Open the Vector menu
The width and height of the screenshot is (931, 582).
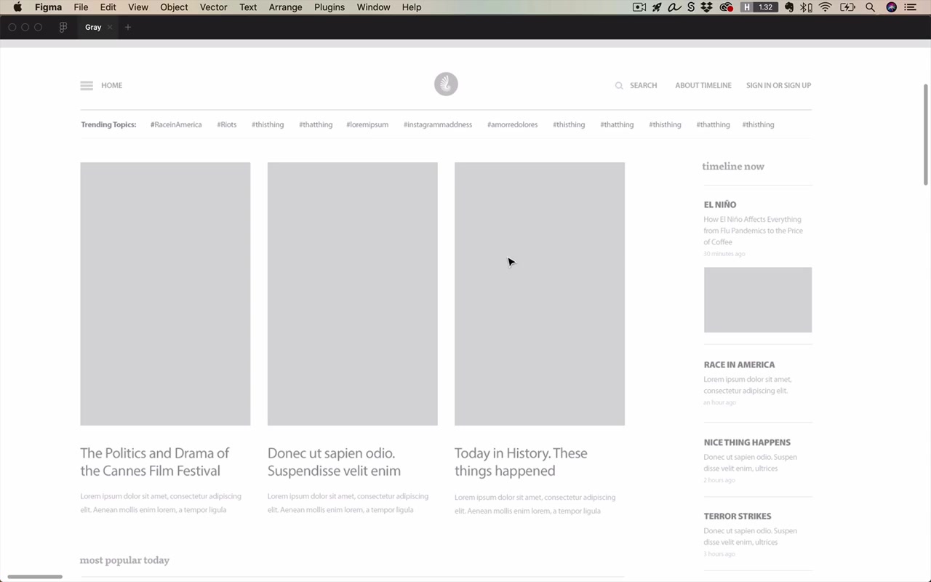214,7
